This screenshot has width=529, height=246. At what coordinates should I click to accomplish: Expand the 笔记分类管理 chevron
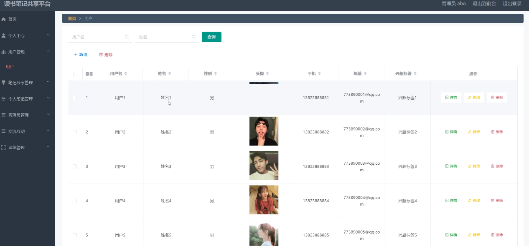[48, 82]
